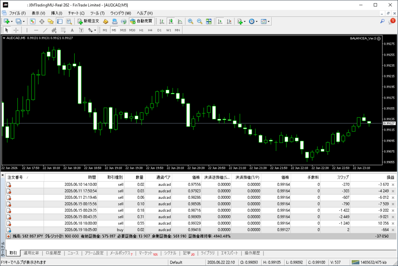Tile chart windows

pos(209,21)
